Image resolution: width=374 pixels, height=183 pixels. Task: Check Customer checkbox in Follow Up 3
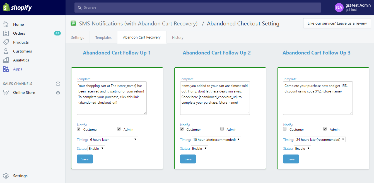[x=285, y=129]
